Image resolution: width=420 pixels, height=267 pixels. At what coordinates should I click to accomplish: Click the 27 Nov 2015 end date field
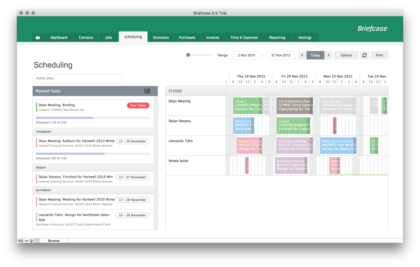click(x=281, y=55)
